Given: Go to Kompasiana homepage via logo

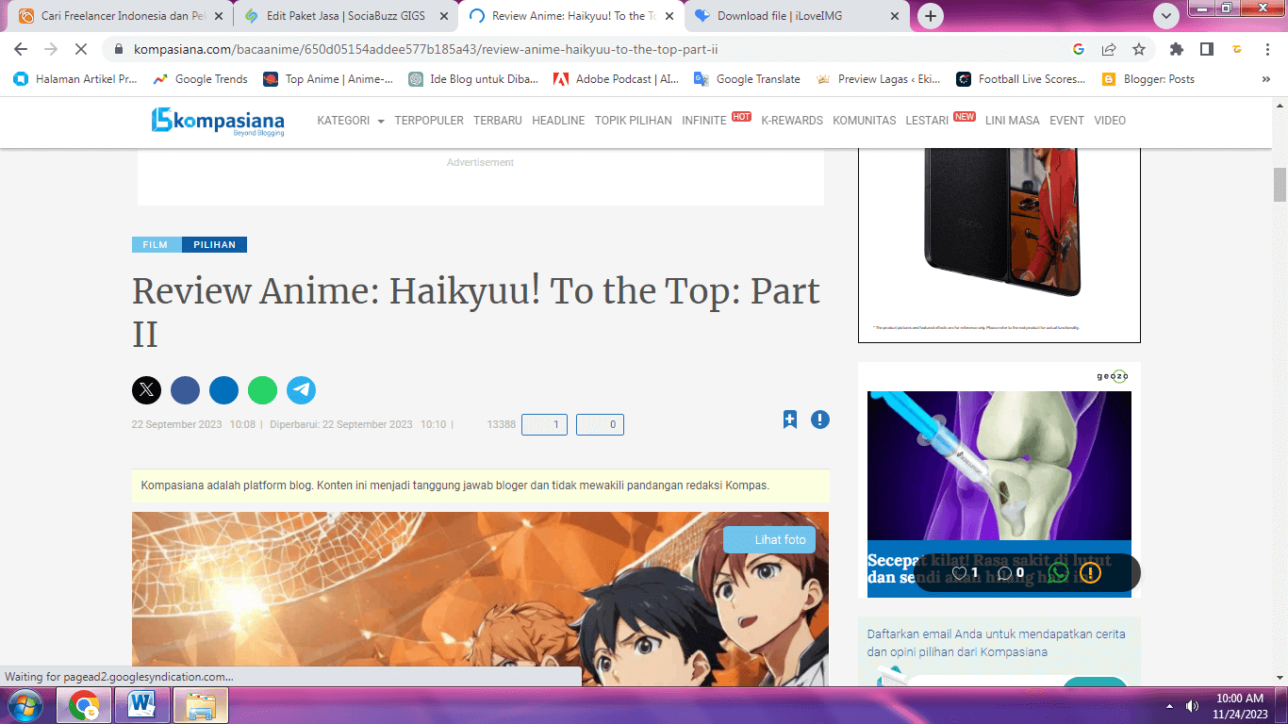Looking at the screenshot, I should click(x=218, y=121).
